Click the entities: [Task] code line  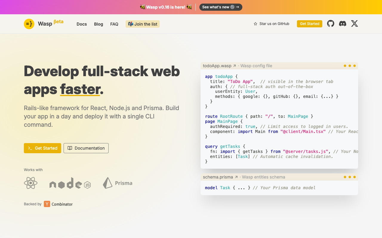(272, 156)
